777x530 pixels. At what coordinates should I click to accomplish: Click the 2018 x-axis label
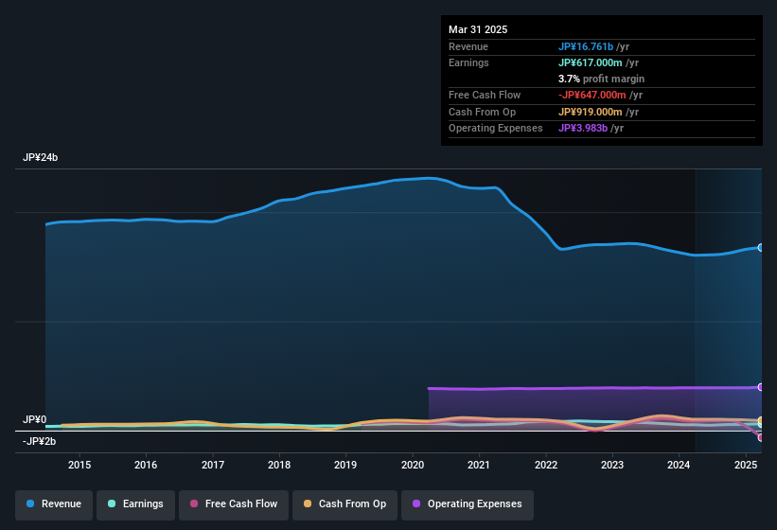tap(279, 465)
